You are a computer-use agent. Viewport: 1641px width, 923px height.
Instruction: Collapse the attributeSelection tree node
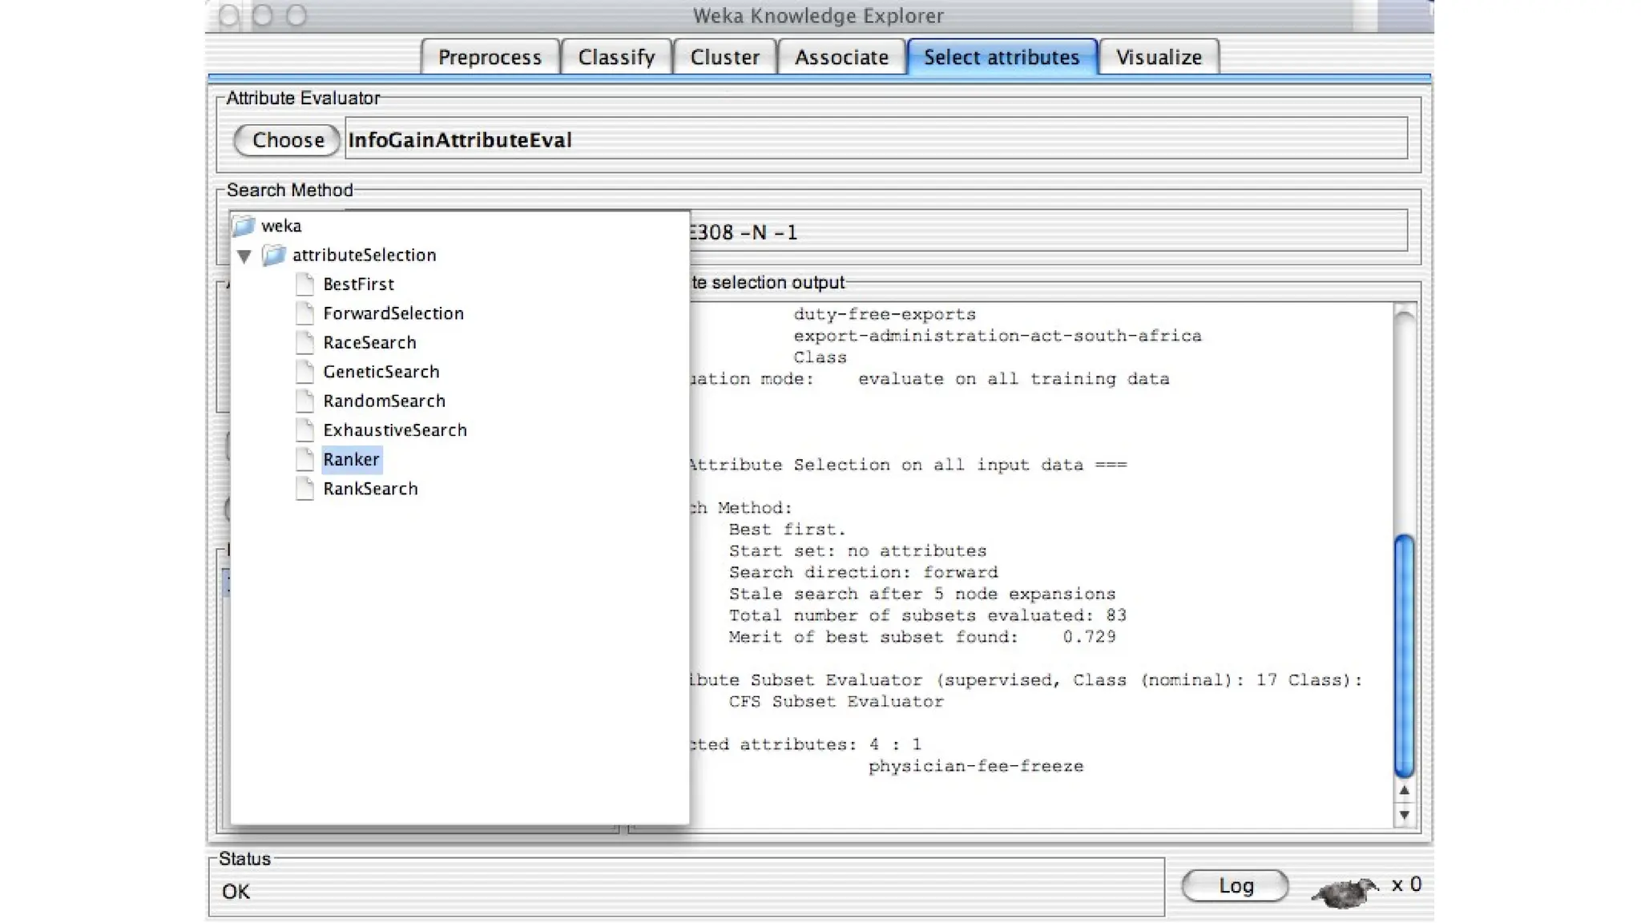point(244,256)
